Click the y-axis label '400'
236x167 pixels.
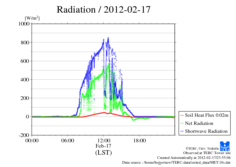click(25, 80)
